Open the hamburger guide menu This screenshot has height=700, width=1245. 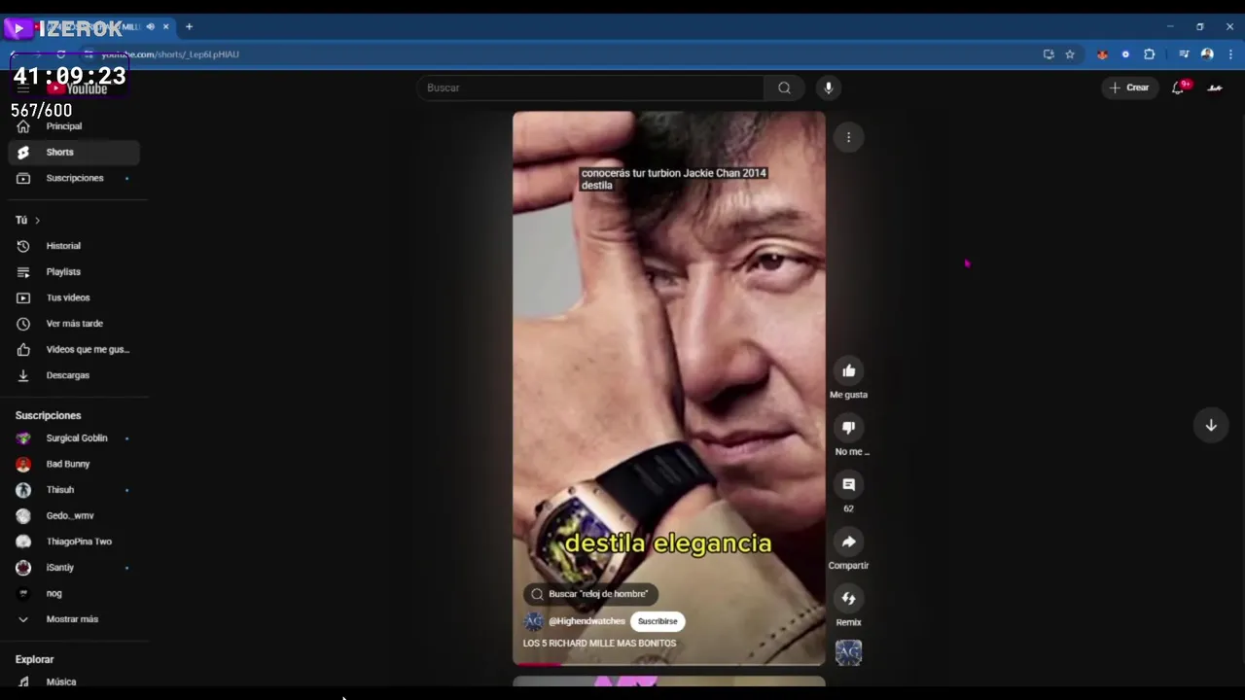(23, 88)
